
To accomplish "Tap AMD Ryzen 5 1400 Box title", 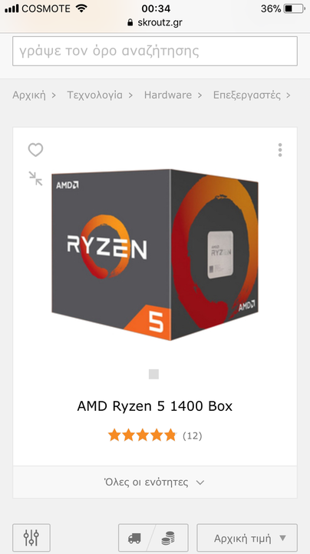I will [x=155, y=406].
